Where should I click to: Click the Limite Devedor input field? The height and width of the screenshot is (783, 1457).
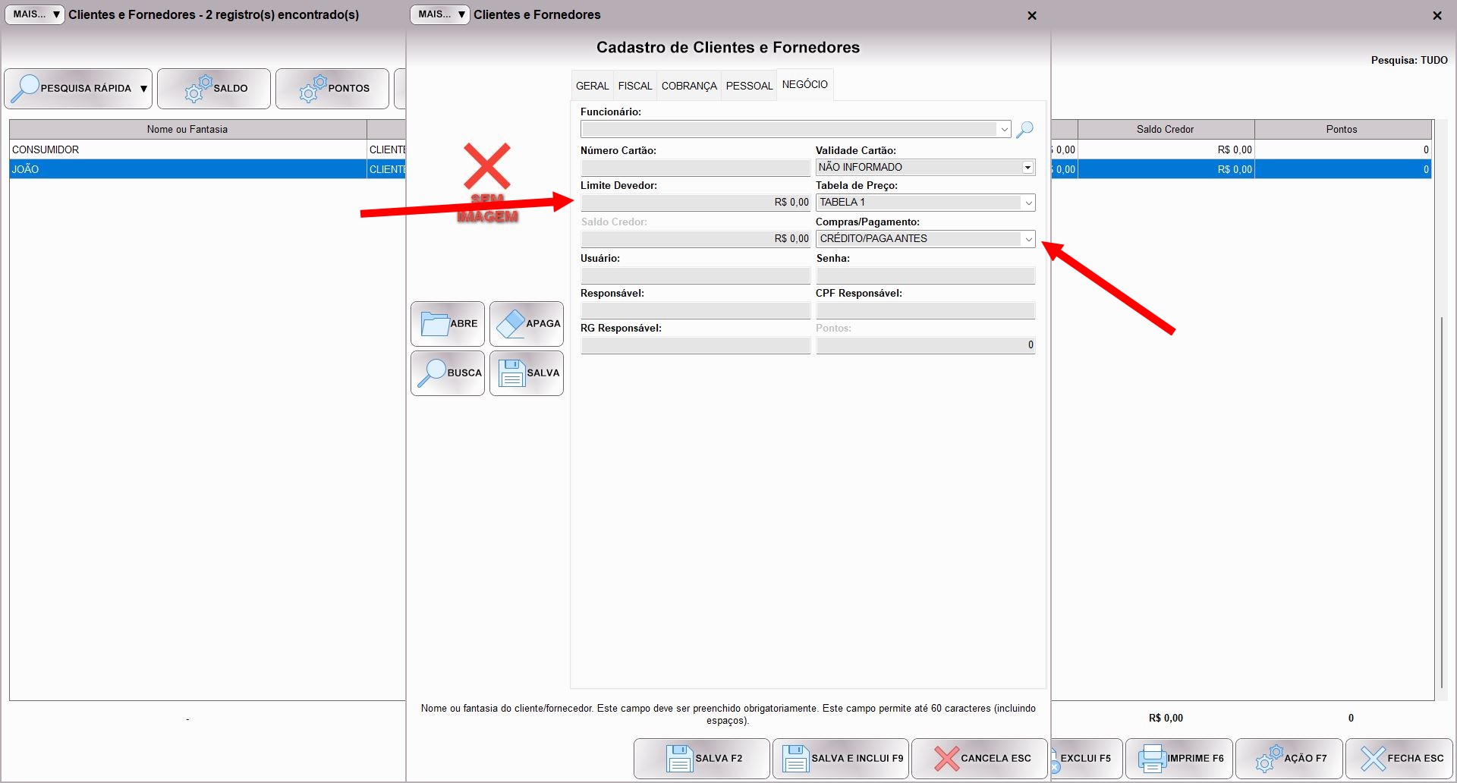click(x=695, y=203)
